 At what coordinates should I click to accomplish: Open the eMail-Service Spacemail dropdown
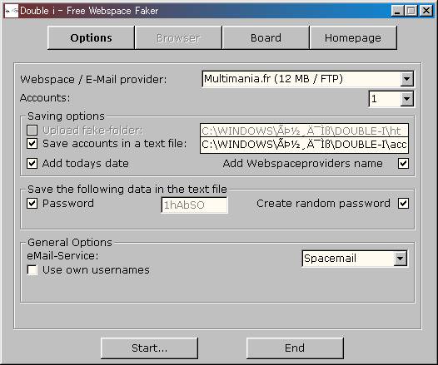click(400, 259)
